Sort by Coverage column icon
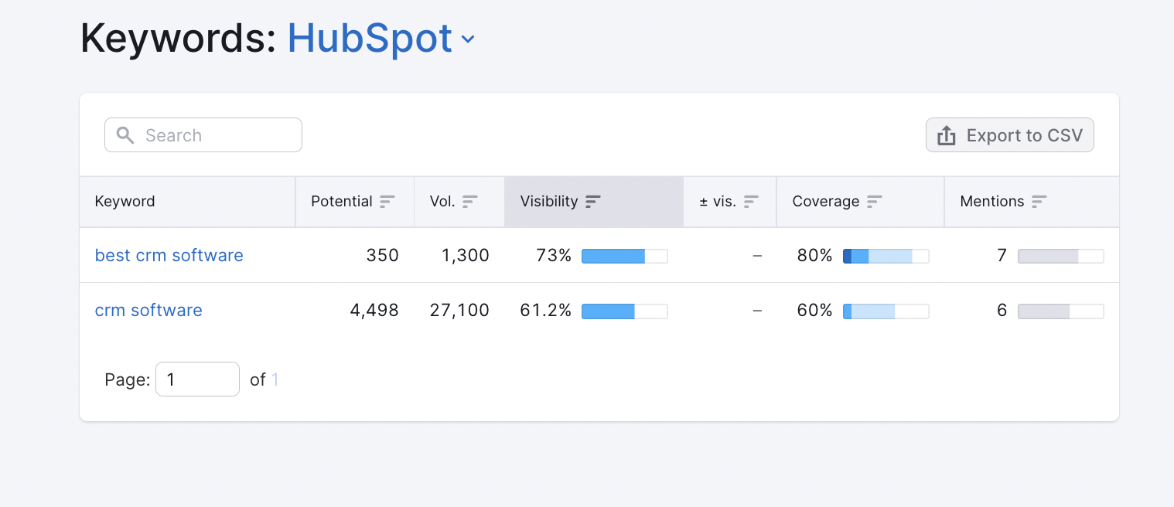 (875, 202)
